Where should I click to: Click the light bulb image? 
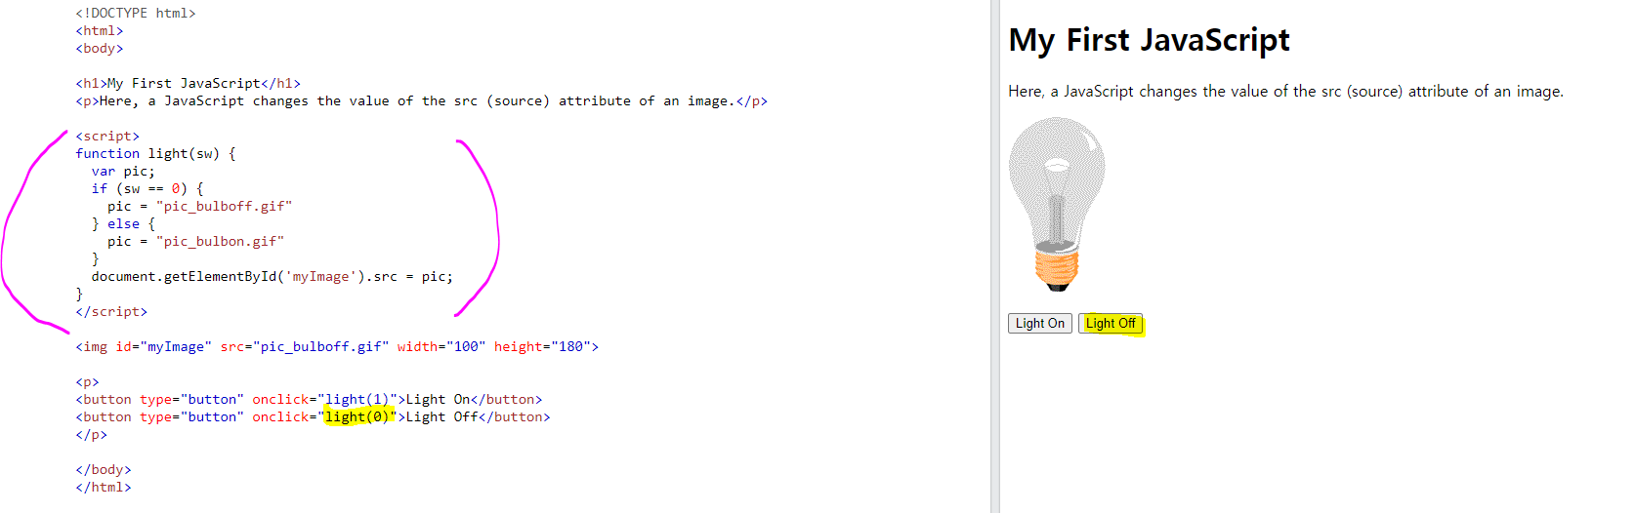point(1057,205)
